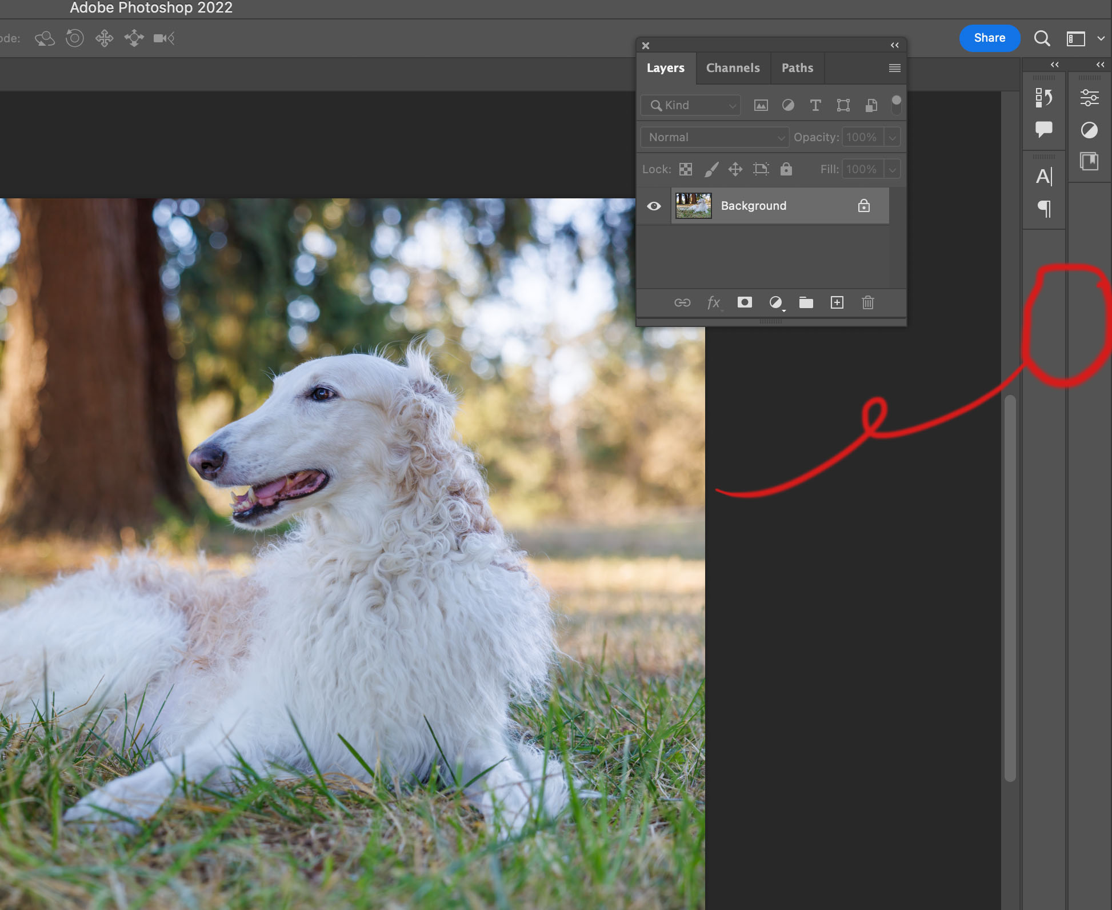This screenshot has width=1112, height=910.
Task: Click the Share button
Action: 990,37
